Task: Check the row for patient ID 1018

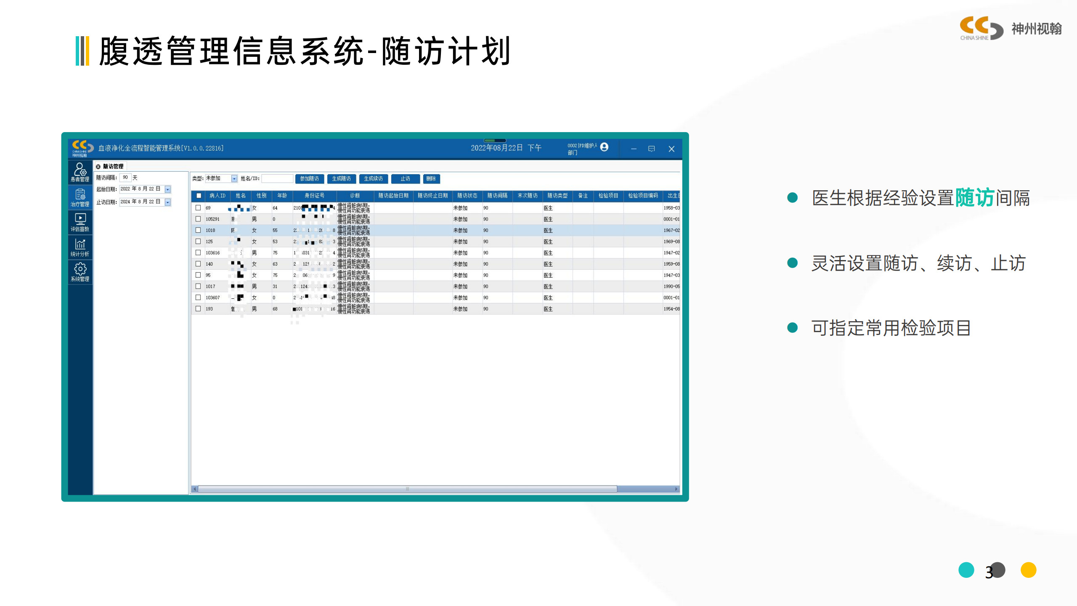Action: [198, 230]
